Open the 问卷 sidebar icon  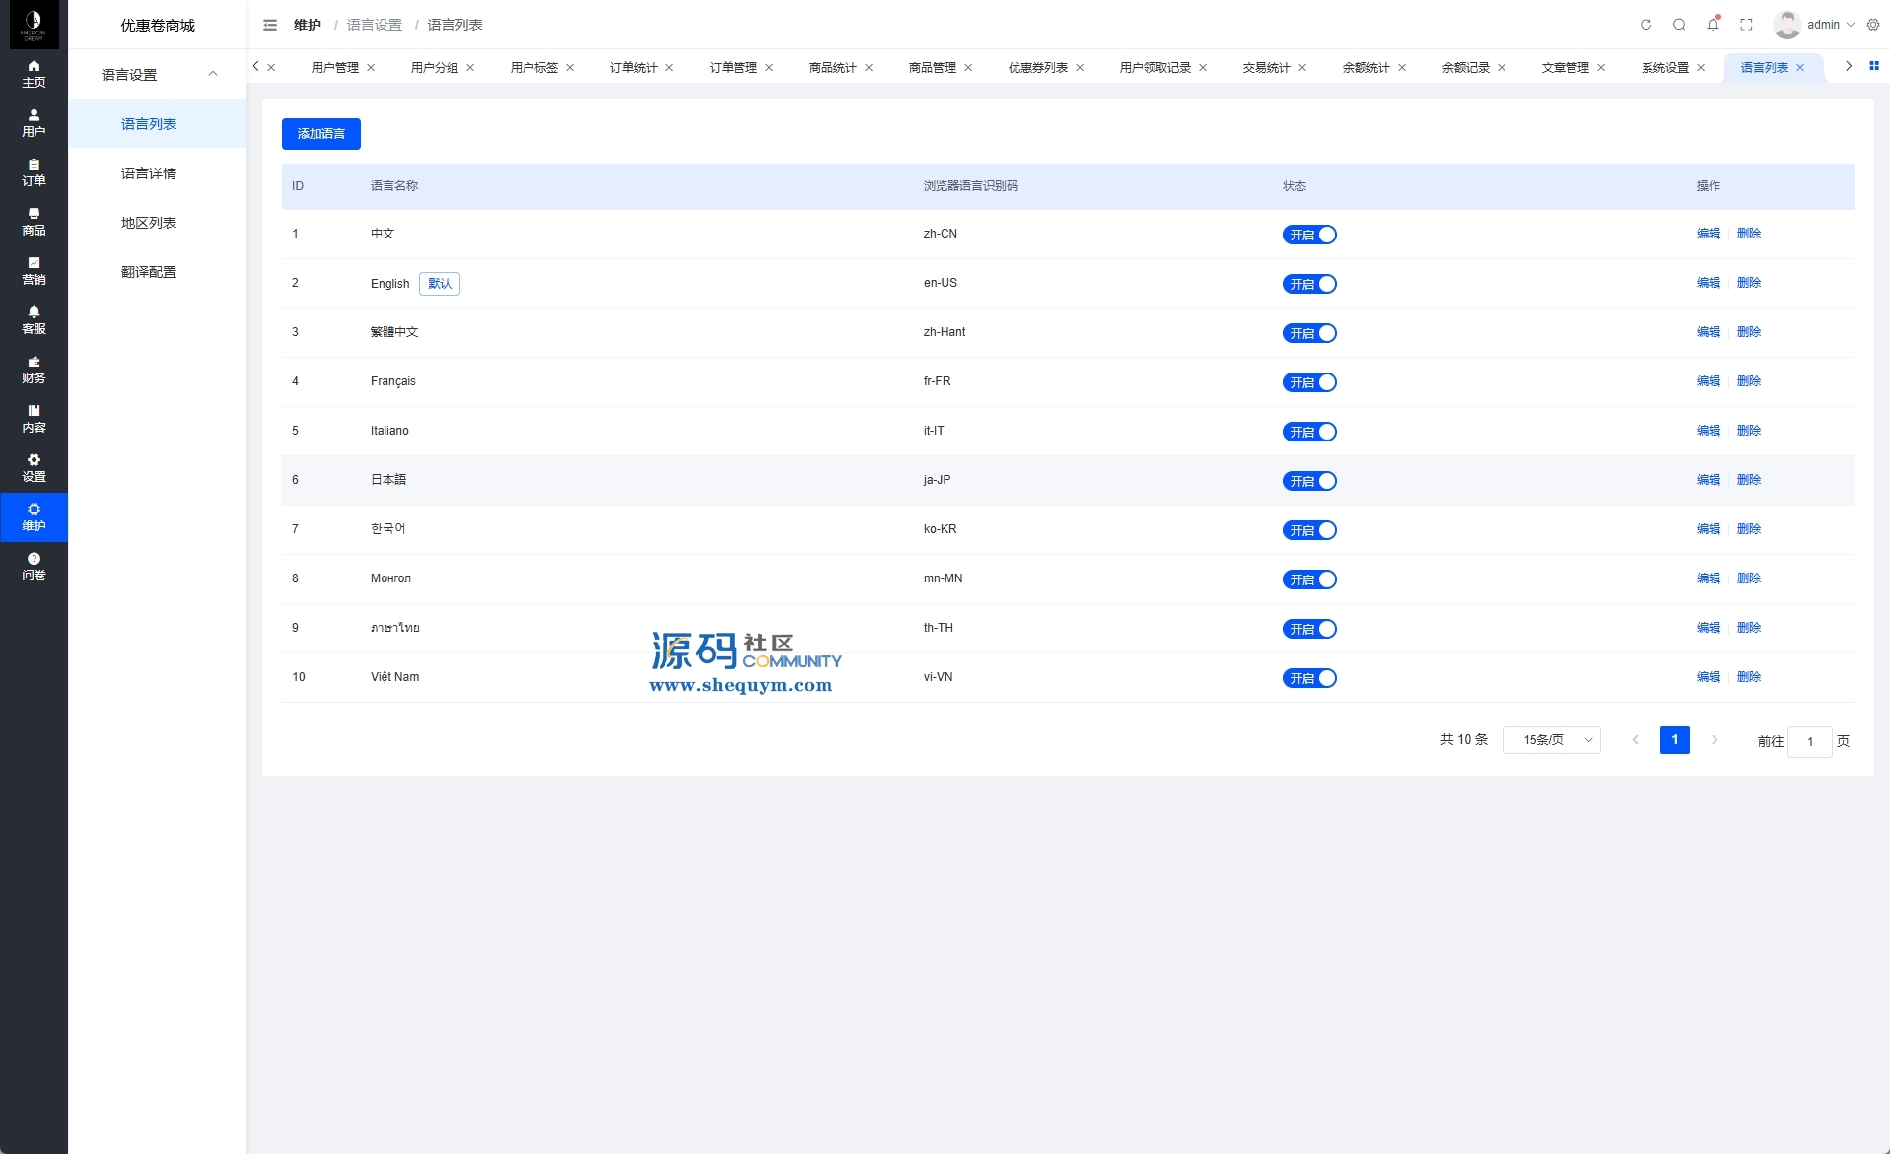coord(34,567)
